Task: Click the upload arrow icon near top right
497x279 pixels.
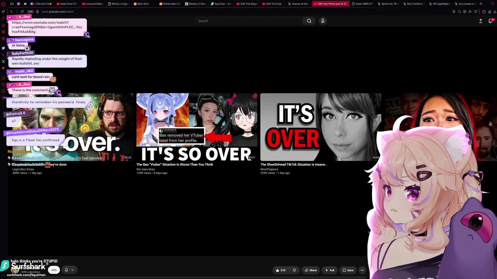Action: (x=481, y=21)
